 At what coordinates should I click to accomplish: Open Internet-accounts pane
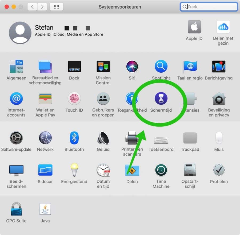[x=16, y=99]
